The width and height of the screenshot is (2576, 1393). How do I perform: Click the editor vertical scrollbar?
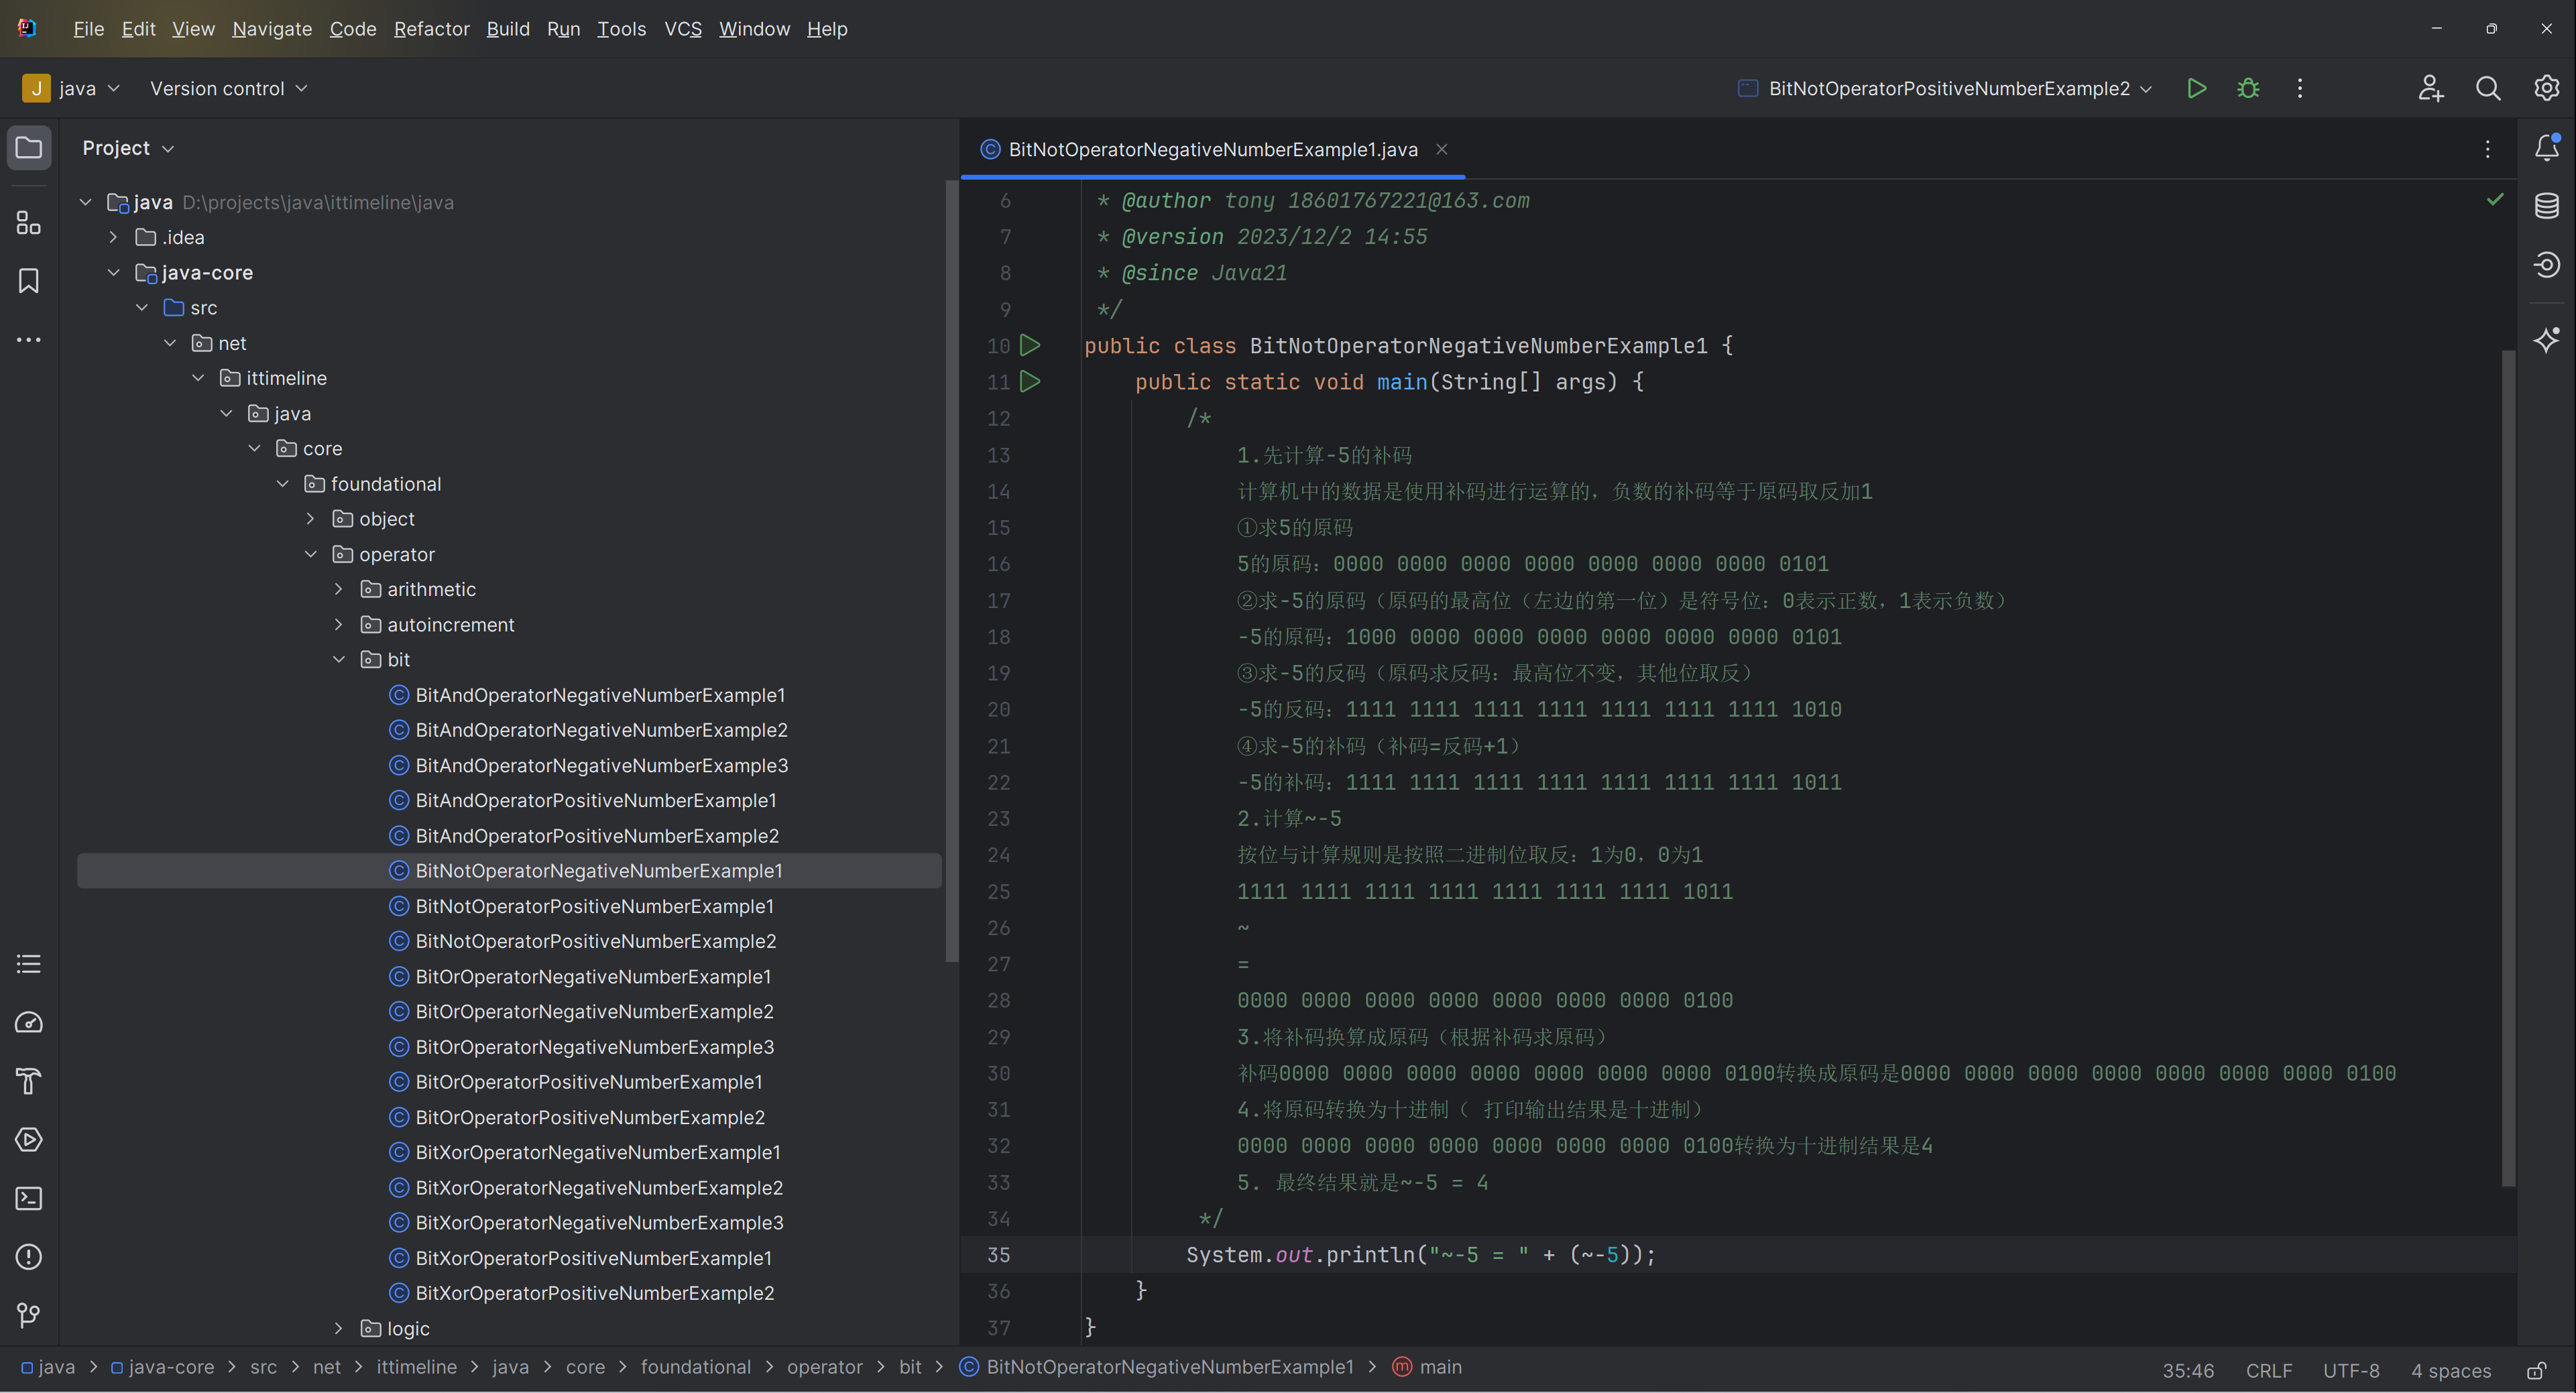coord(2508,768)
